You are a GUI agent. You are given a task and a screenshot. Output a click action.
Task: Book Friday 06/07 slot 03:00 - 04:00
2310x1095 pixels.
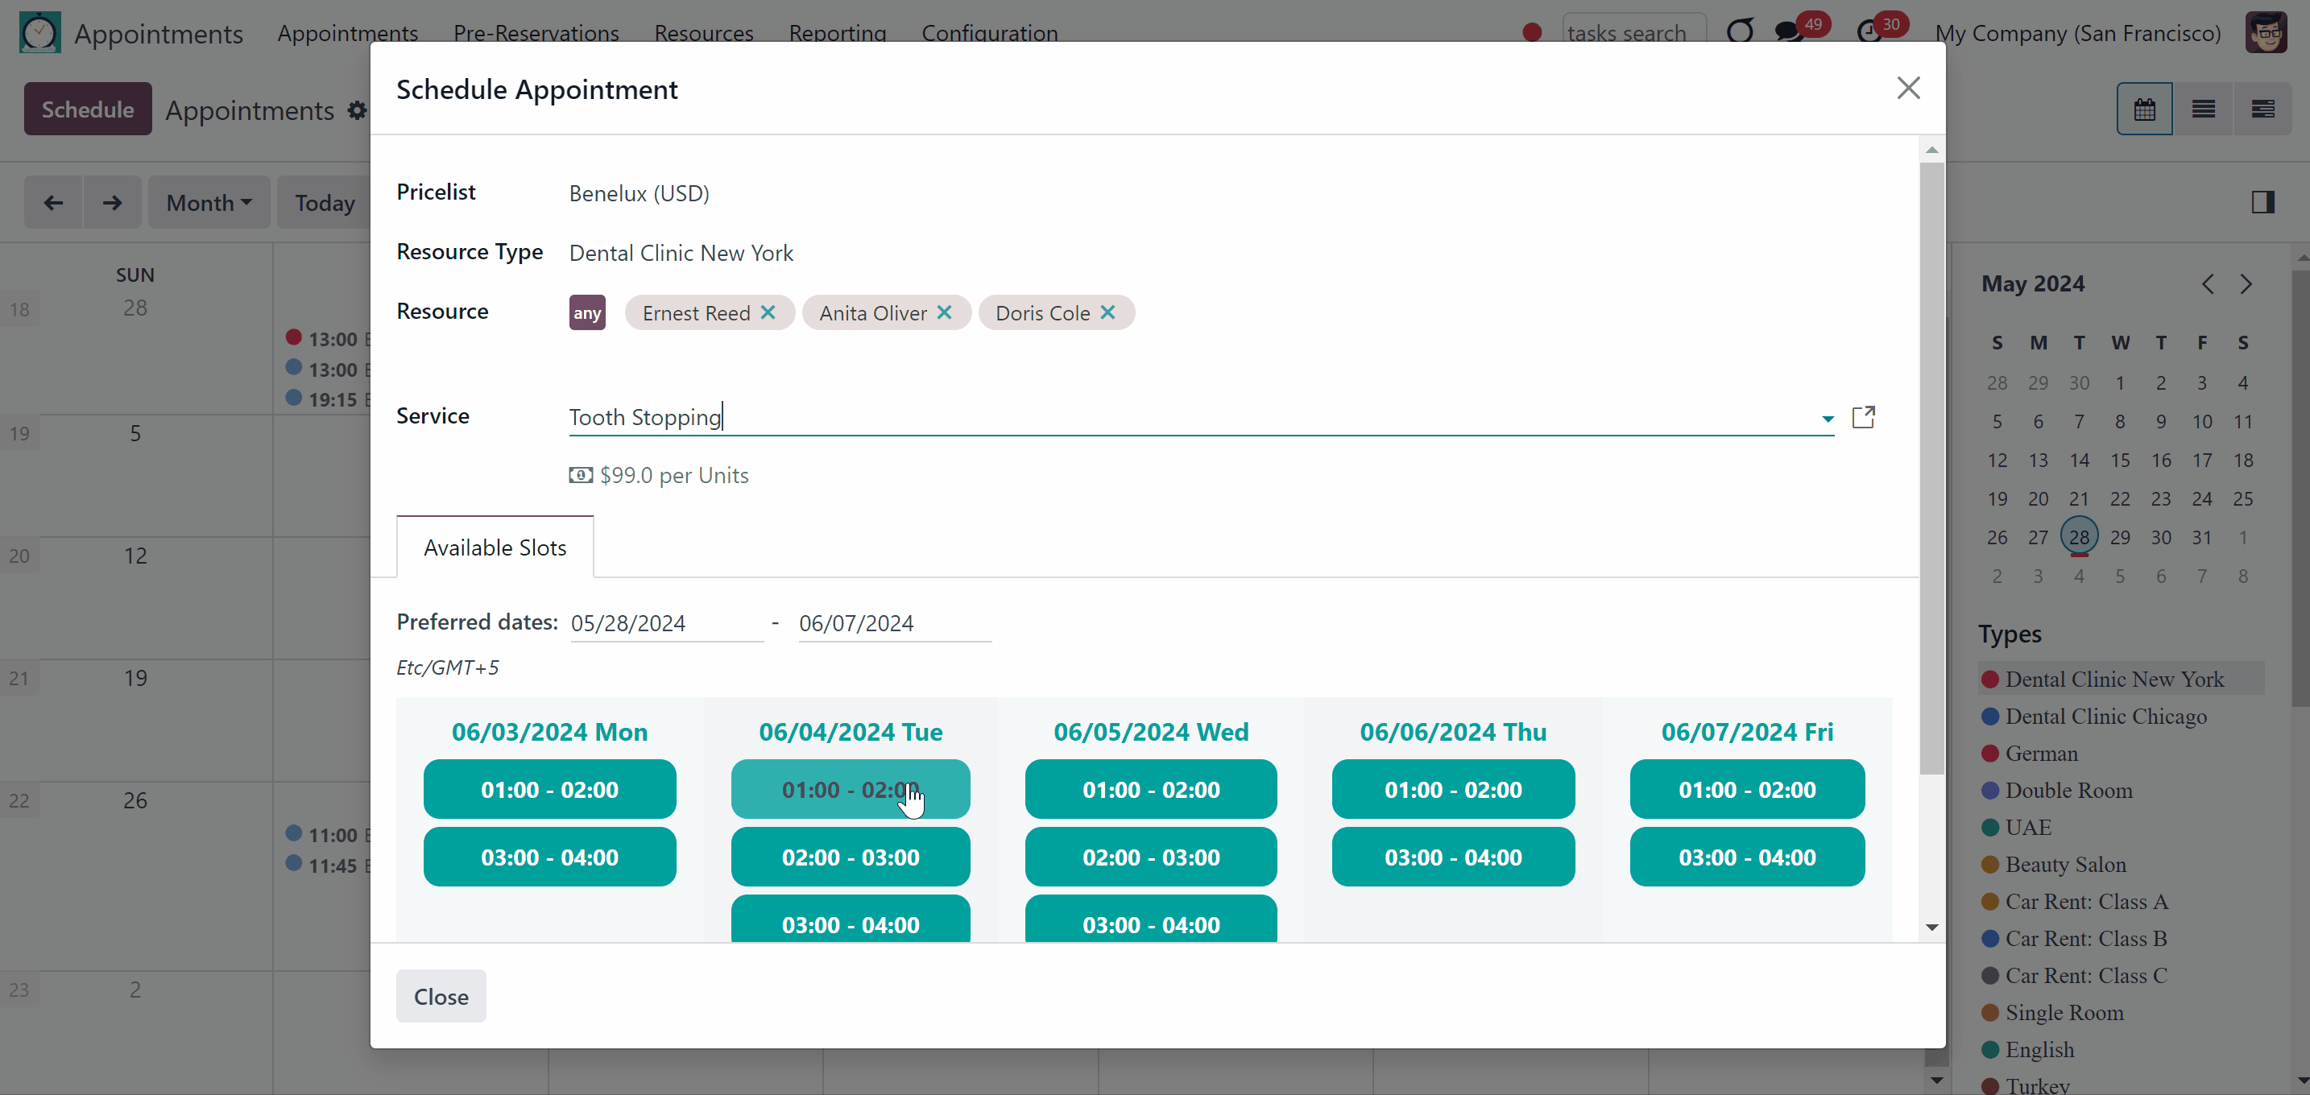pos(1747,857)
